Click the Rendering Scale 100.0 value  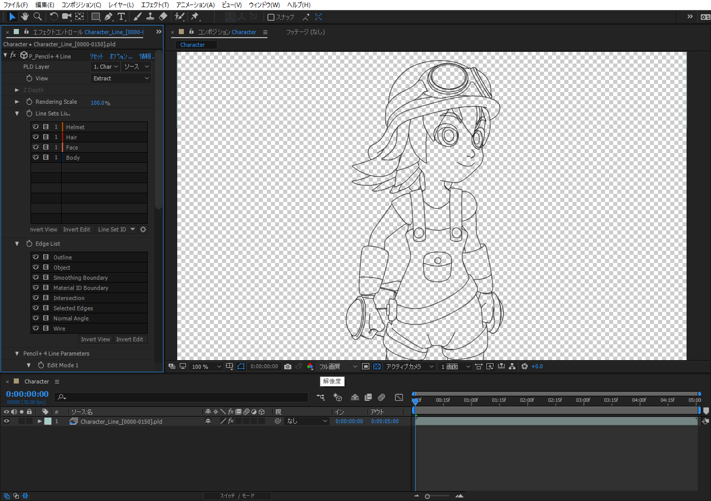(98, 103)
